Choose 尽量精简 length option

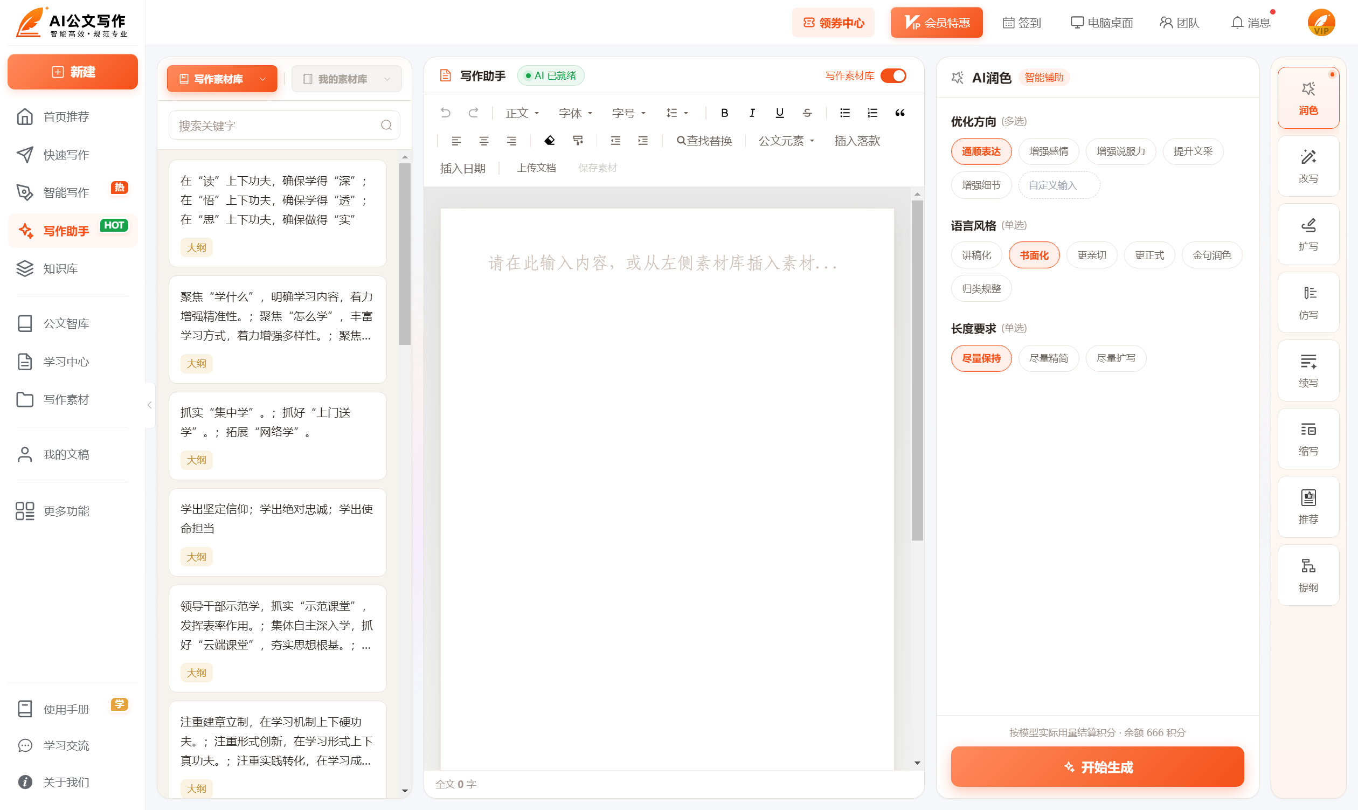[1049, 358]
